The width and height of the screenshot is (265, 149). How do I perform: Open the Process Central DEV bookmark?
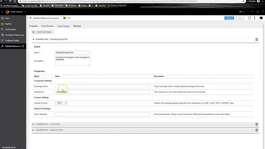click(x=117, y=5)
